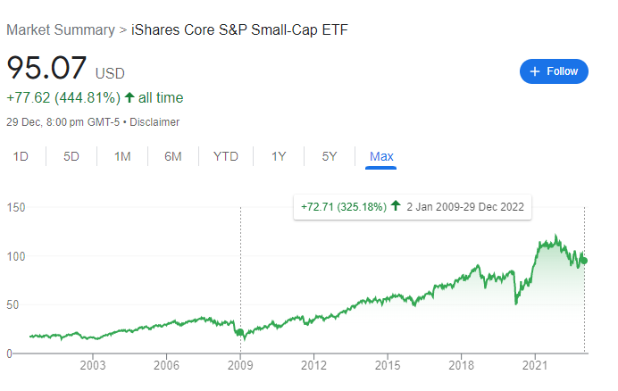The image size is (618, 391).
Task: Show the YTD chart range
Action: (226, 156)
